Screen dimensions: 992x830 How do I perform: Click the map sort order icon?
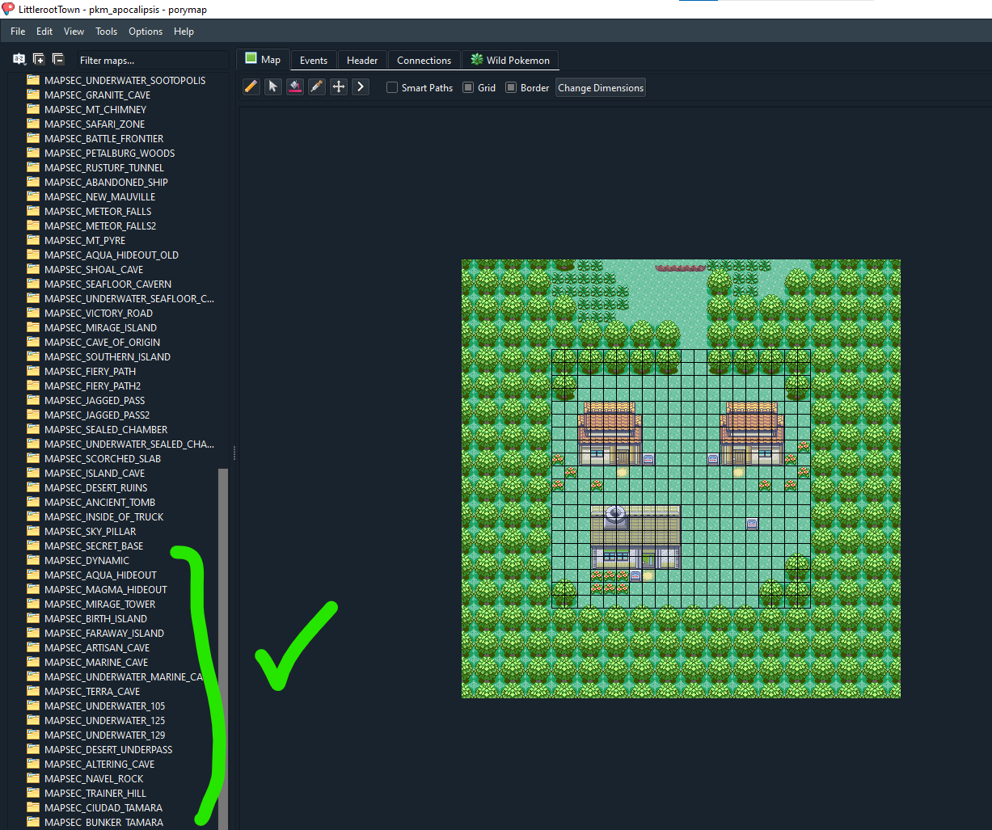pyautogui.click(x=19, y=60)
